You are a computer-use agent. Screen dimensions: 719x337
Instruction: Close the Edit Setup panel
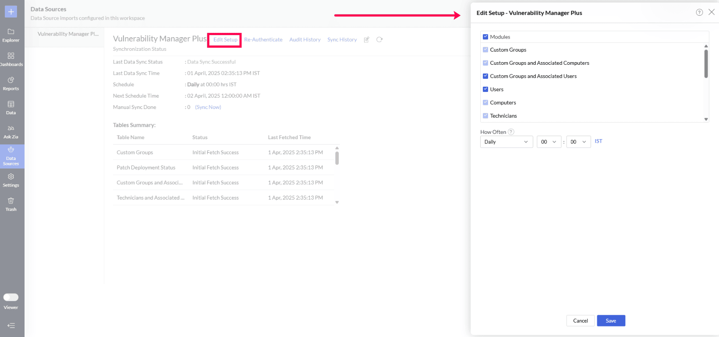point(712,12)
